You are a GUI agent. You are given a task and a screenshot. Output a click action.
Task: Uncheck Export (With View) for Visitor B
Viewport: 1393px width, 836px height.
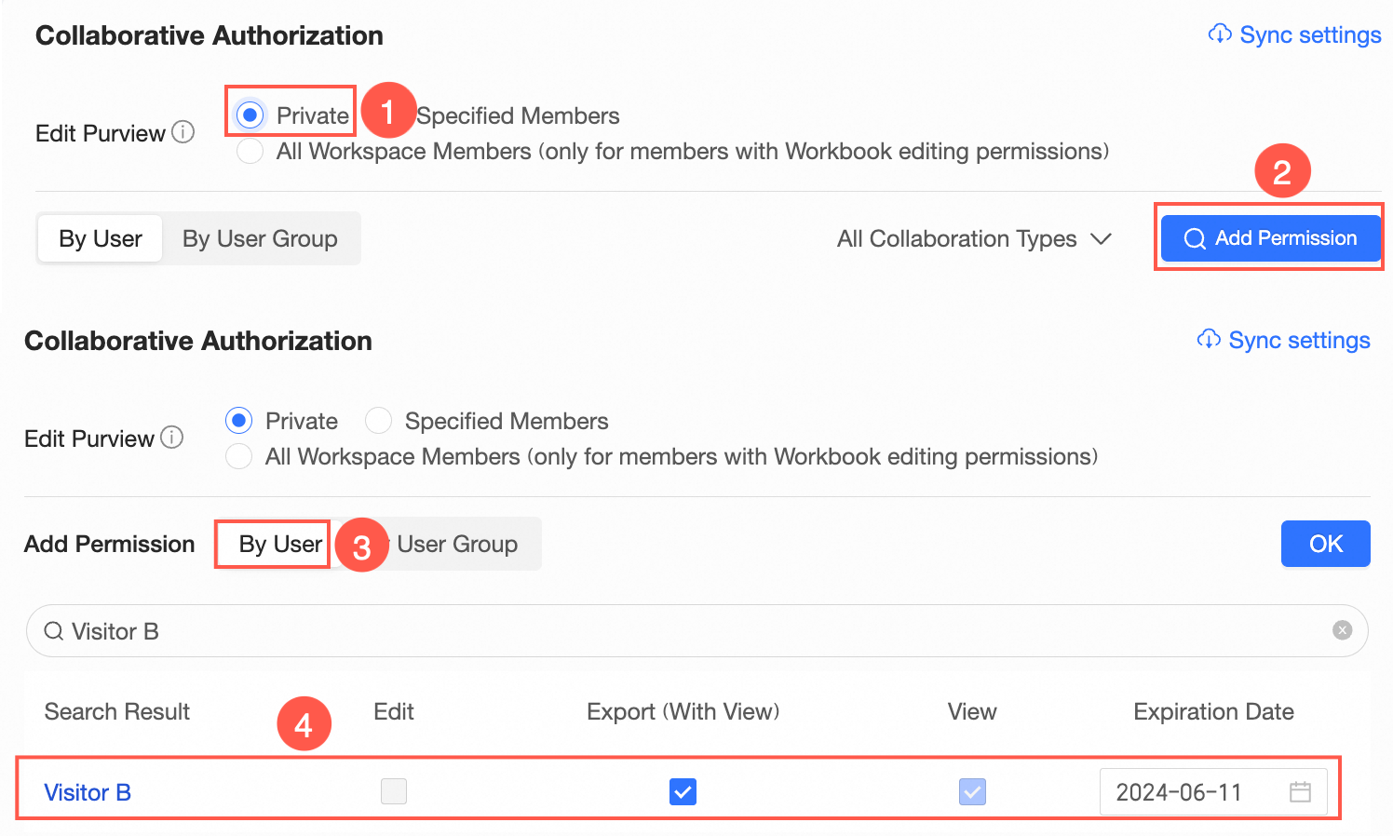coord(683,792)
